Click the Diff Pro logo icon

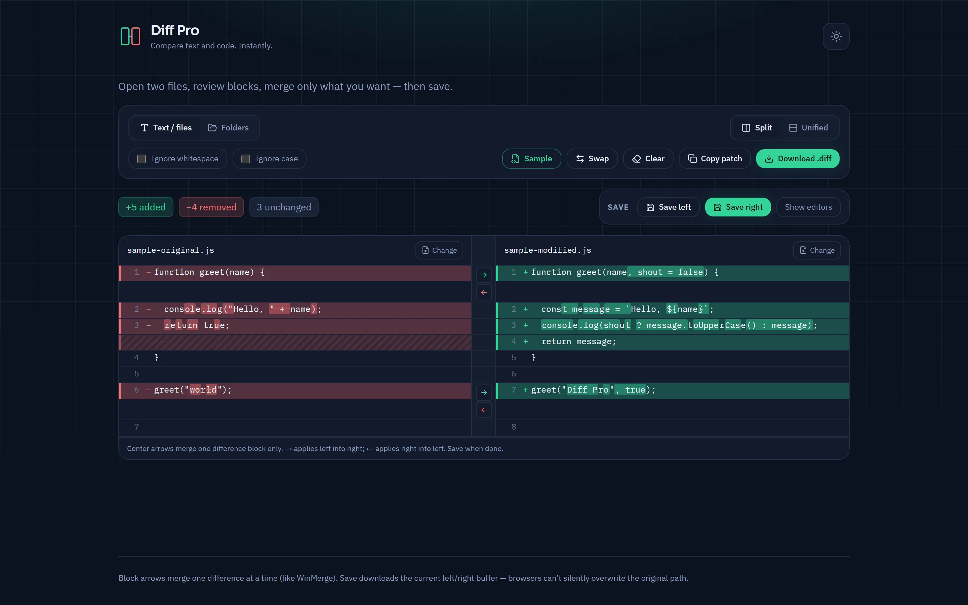click(130, 36)
